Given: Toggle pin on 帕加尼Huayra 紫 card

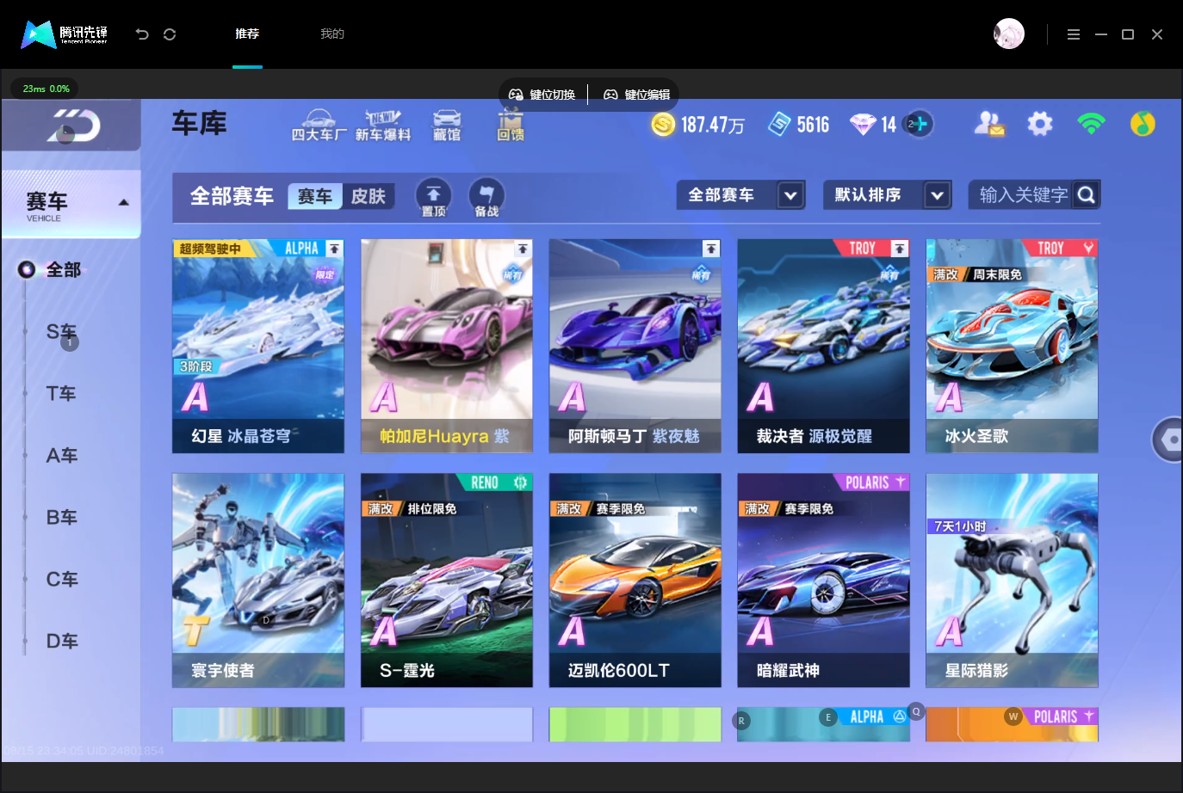Looking at the screenshot, I should [x=523, y=249].
